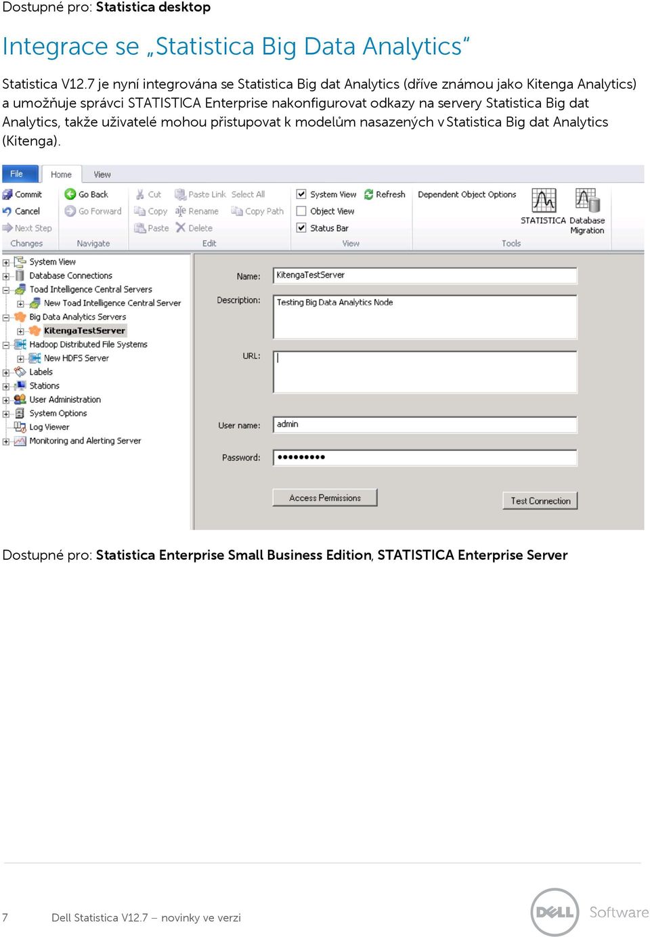Expand the System View tree node
Viewport: 650px width, 937px height.
(6, 263)
